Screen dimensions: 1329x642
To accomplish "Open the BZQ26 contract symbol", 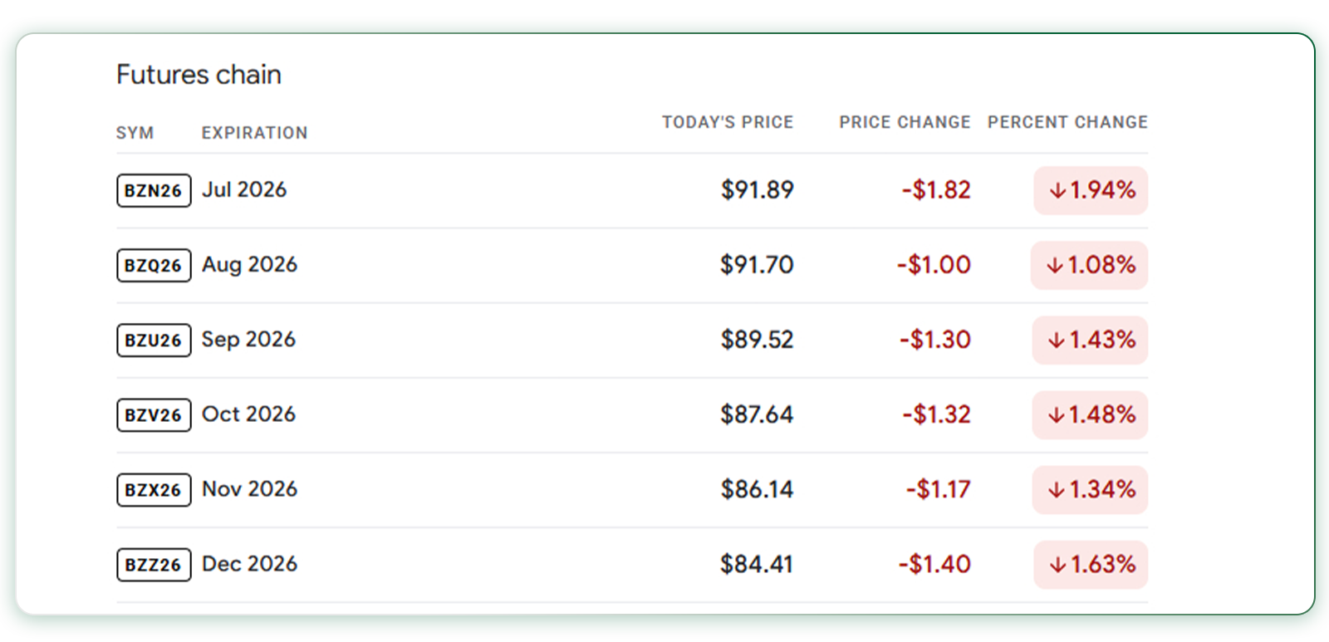I will coord(154,265).
